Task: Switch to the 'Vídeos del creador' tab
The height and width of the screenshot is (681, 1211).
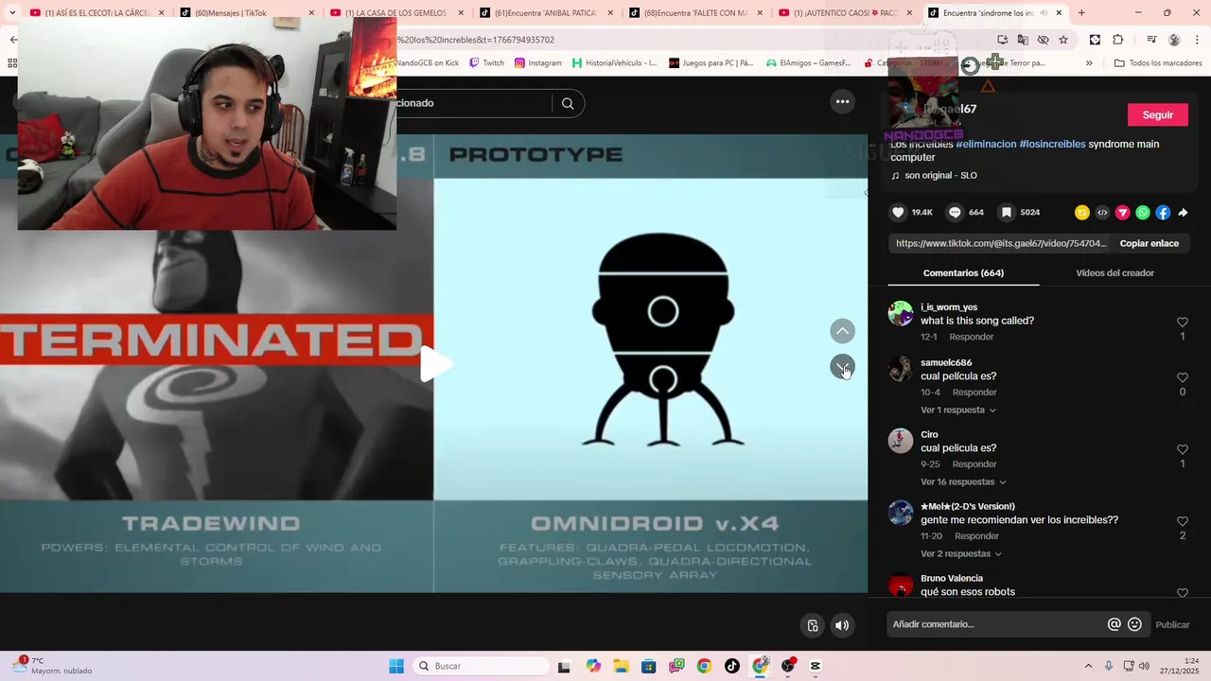Action: pos(1114,273)
